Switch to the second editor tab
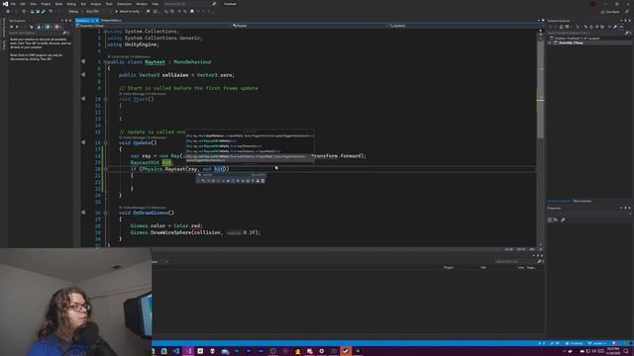Image resolution: width=634 pixels, height=356 pixels. [111, 20]
